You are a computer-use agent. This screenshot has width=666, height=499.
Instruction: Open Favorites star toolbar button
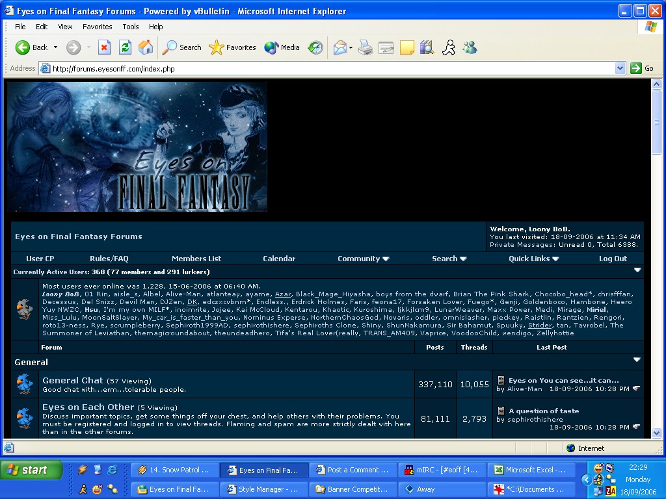[232, 47]
